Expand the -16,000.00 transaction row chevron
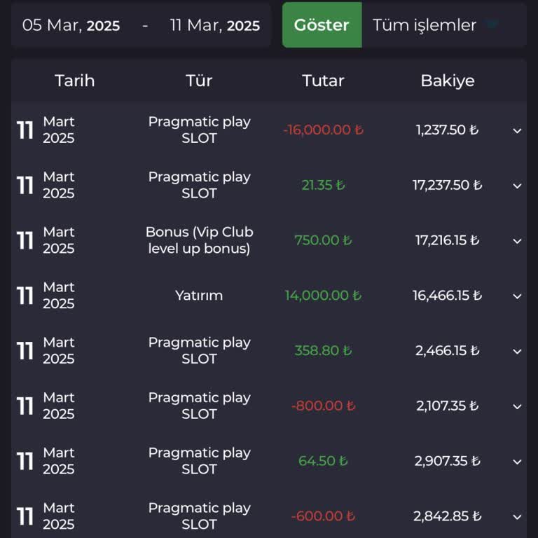 click(517, 130)
